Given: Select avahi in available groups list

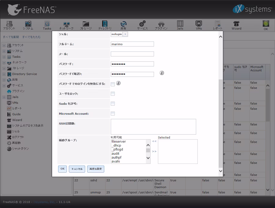Looking at the screenshot, I should click(116, 161).
